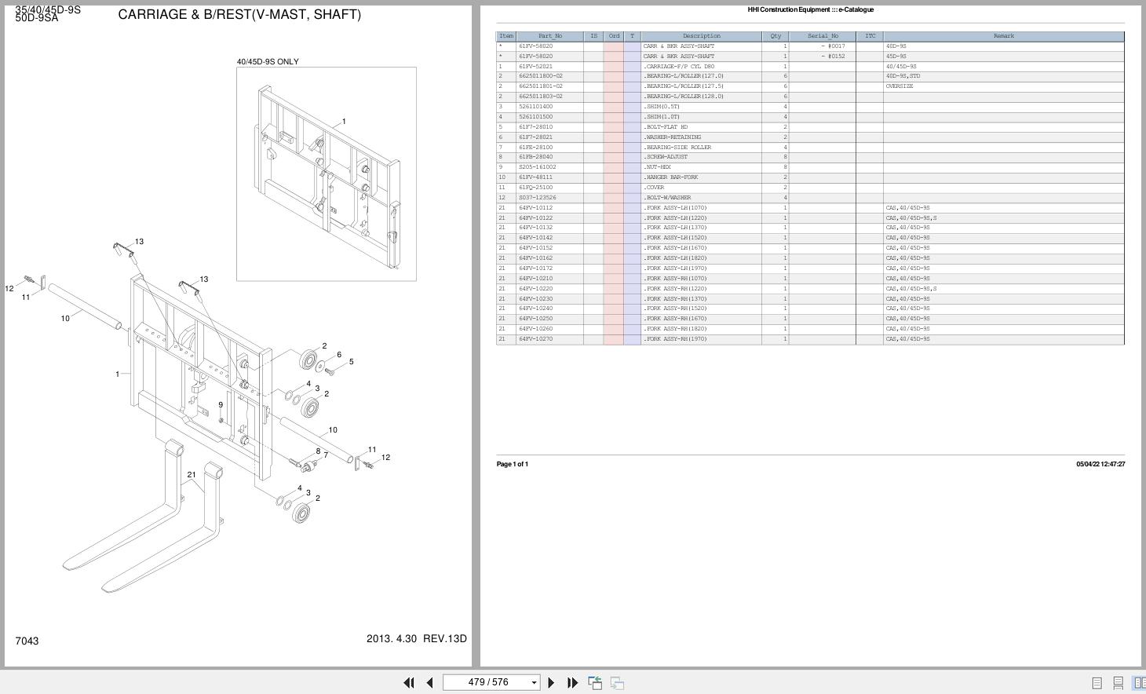Sort by the Part_No column header
This screenshot has width=1146, height=694.
(551, 35)
